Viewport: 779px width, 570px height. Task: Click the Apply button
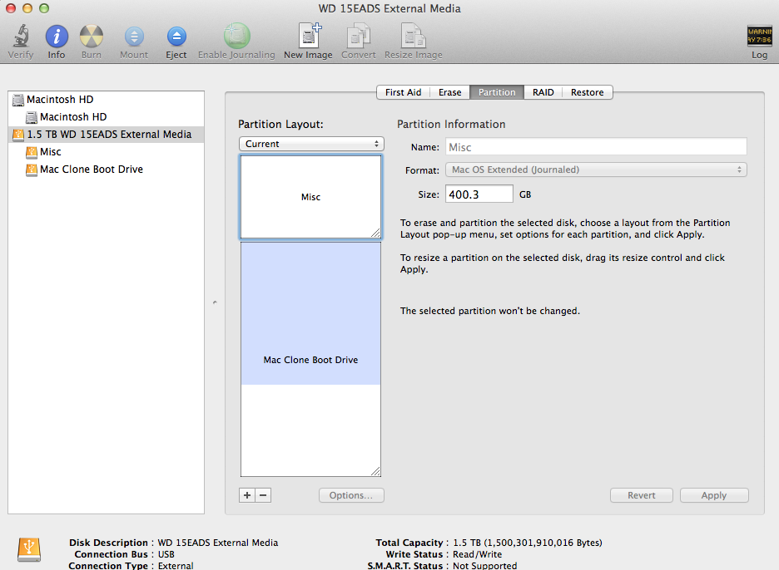(714, 495)
